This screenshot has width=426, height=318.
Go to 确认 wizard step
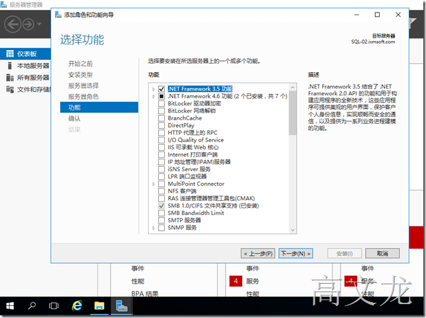(74, 118)
